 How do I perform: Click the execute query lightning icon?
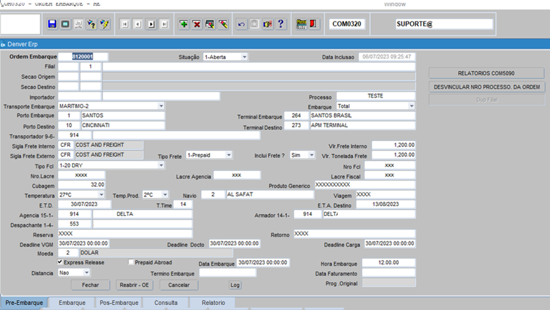click(x=105, y=24)
